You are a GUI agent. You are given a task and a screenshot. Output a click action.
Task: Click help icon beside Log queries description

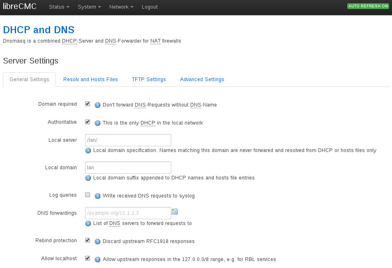point(97,196)
